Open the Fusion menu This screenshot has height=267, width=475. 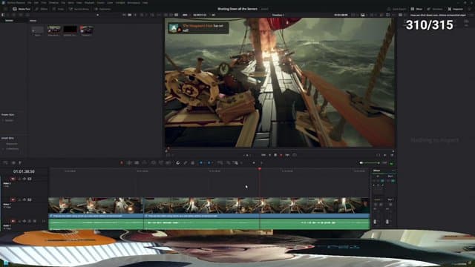click(x=101, y=3)
